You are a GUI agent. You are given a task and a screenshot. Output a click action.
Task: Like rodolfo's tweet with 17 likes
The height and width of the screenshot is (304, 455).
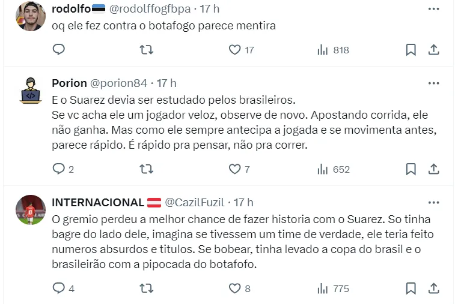pos(234,50)
